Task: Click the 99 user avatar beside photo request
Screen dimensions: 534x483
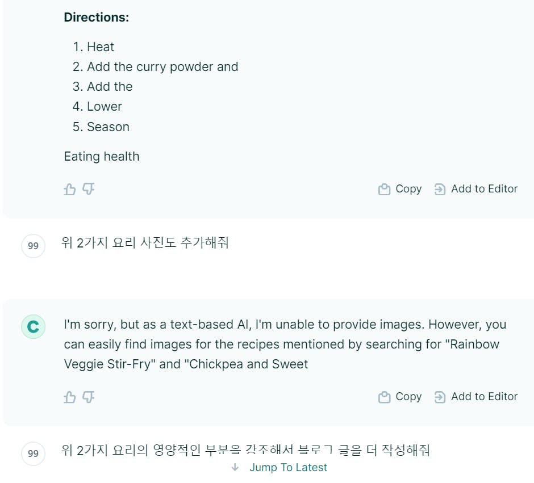Action: [33, 246]
